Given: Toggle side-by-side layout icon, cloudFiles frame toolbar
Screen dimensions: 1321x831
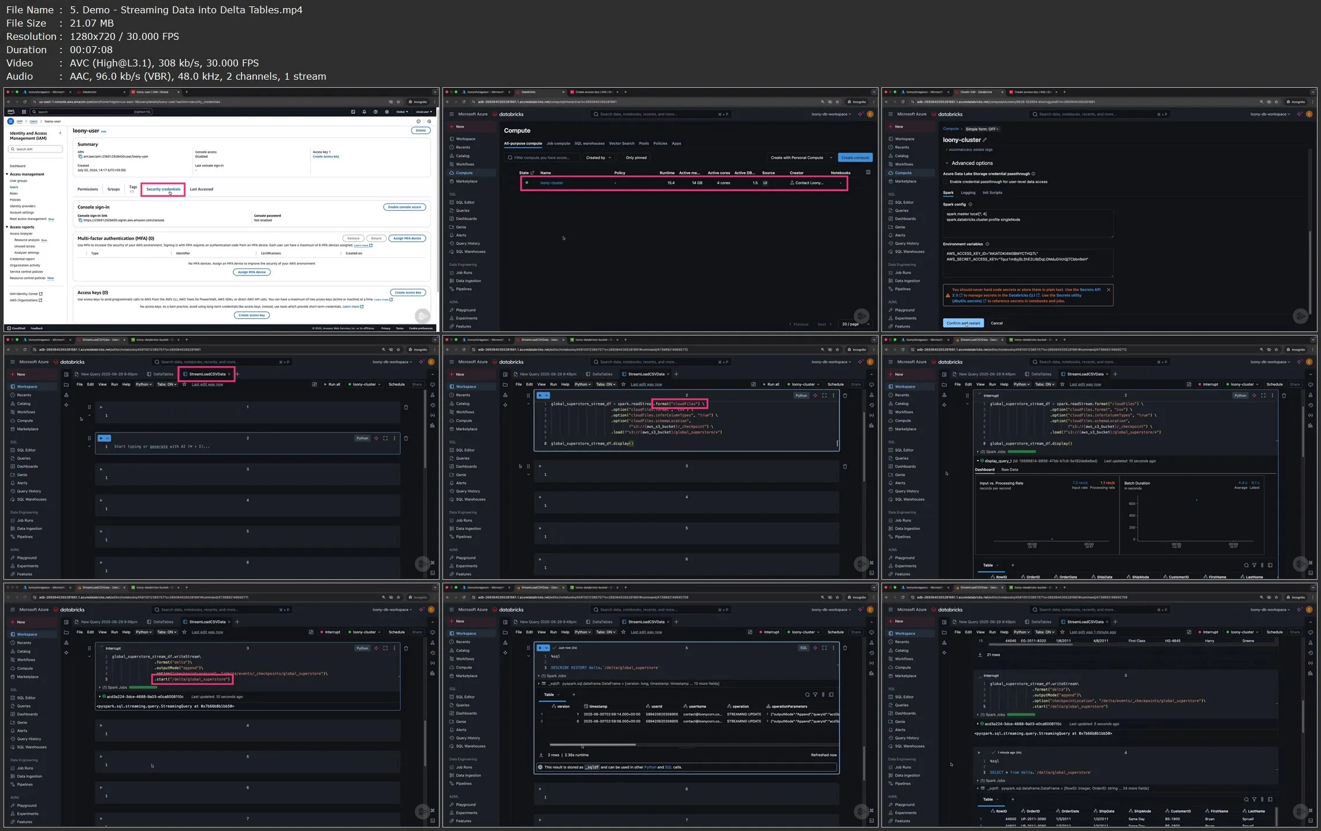Looking at the screenshot, I should click(x=753, y=384).
